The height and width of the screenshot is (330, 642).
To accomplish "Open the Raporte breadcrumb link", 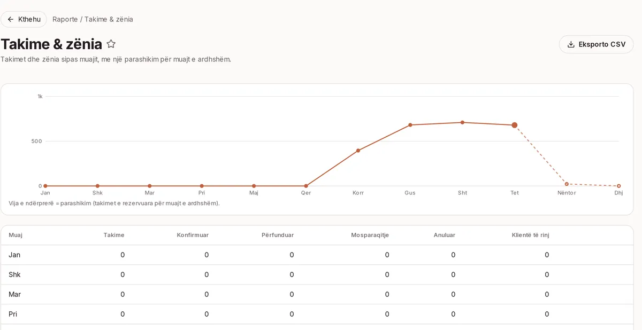I will (x=65, y=19).
